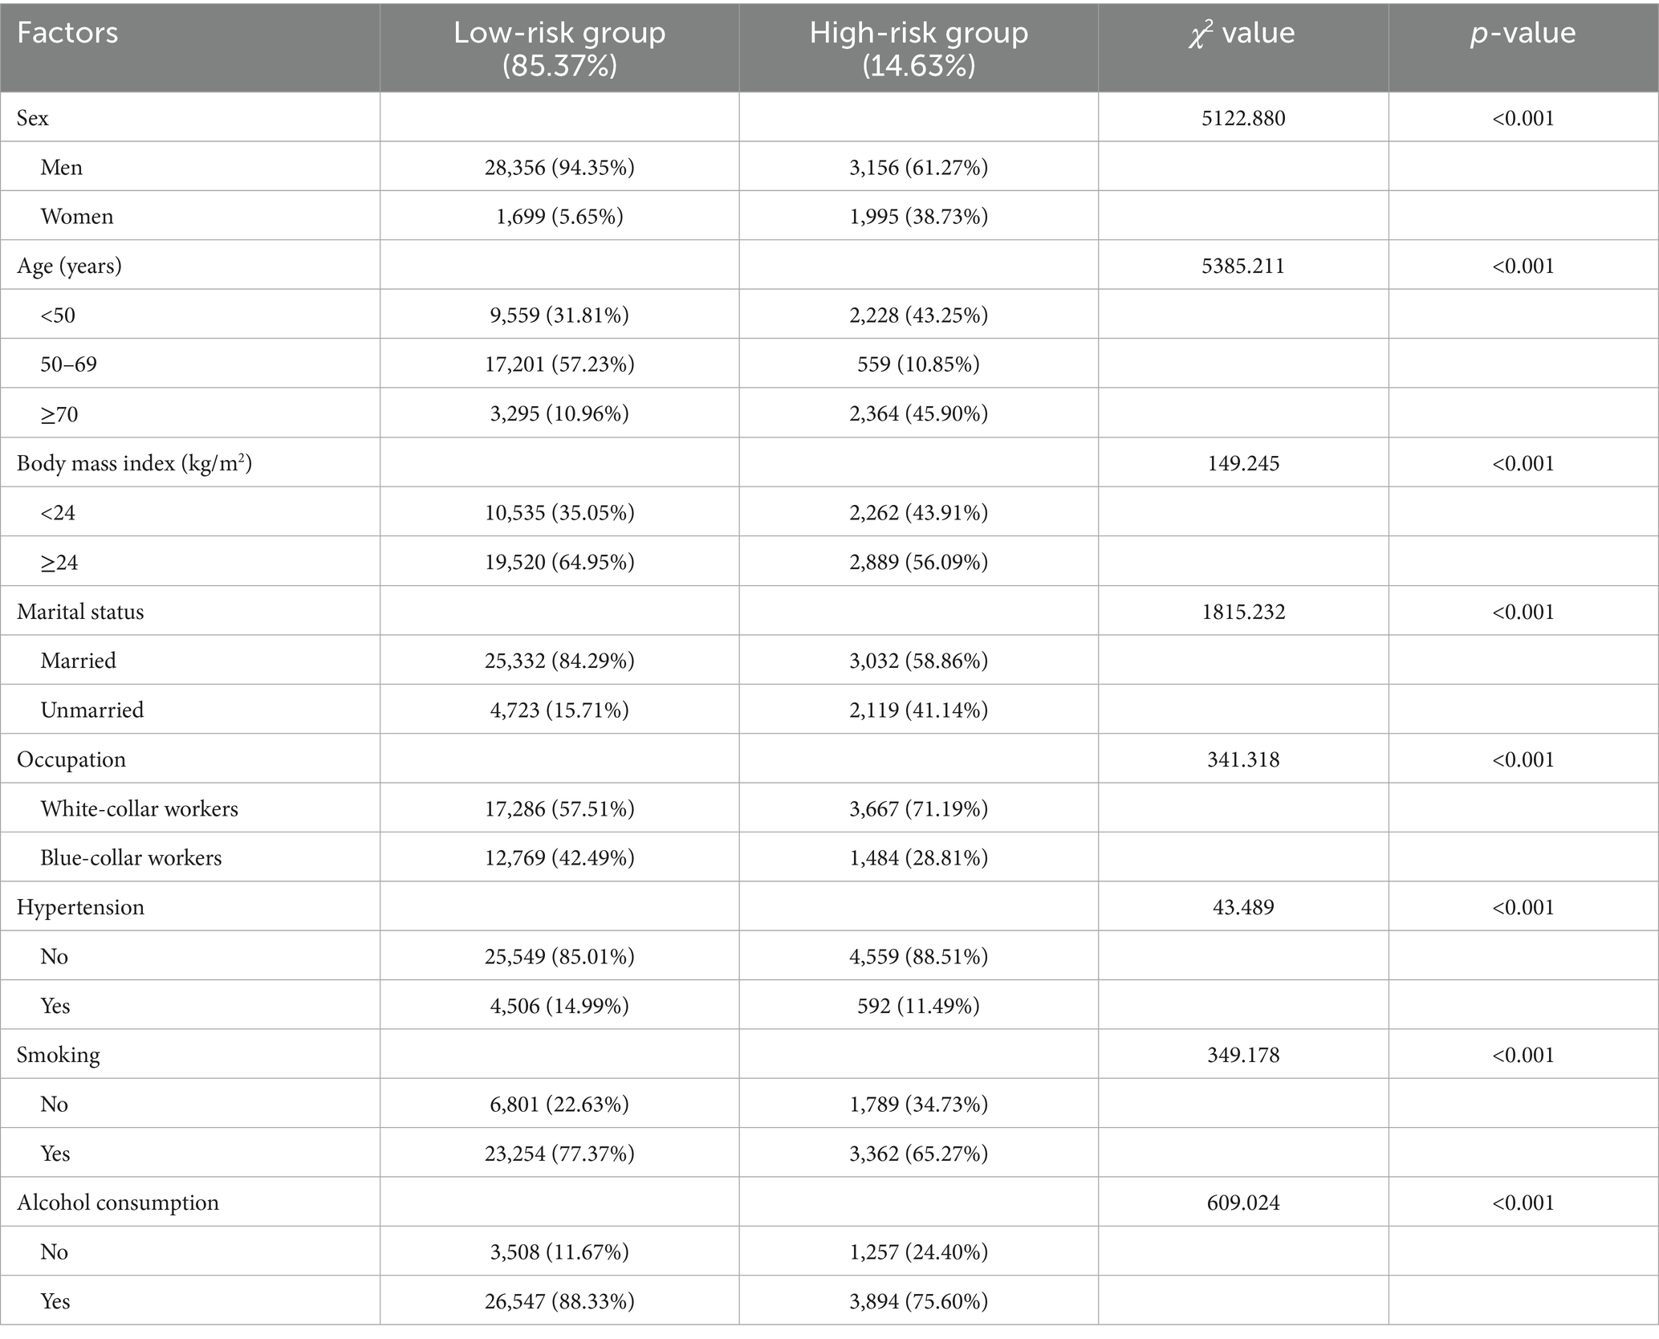Screen dimensions: 1659x1339
Task: Select the High-risk group (14.63%) header
Action: click(918, 48)
